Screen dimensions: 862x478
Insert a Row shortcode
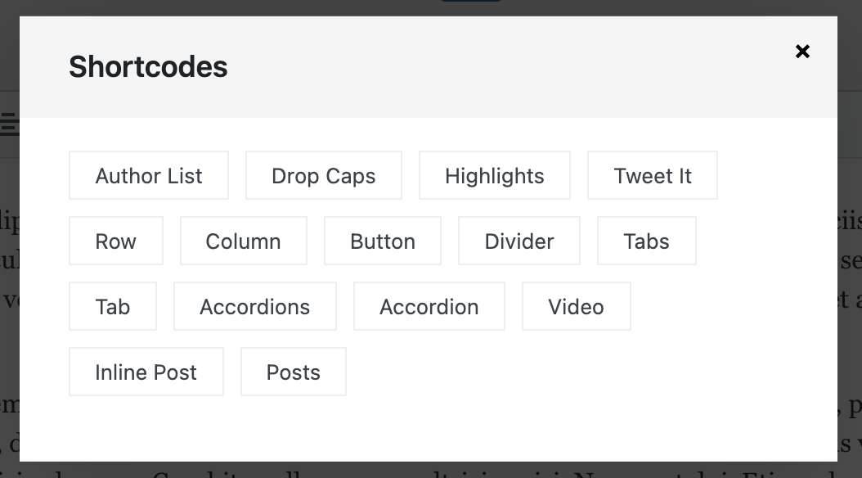(115, 241)
